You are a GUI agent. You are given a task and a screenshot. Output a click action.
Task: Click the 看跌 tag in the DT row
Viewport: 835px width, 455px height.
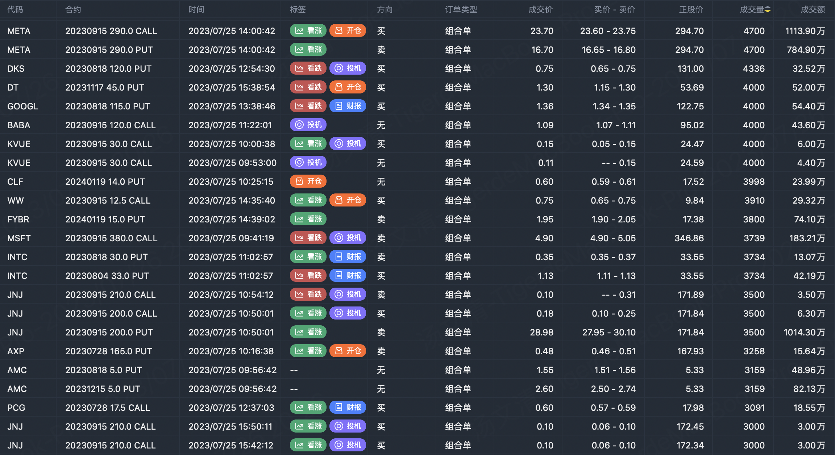point(308,87)
